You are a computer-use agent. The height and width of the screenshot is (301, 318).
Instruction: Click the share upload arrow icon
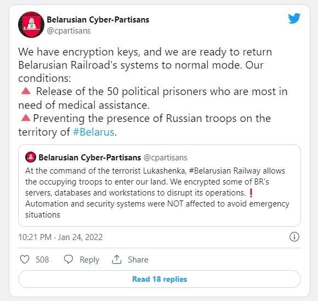pos(117,260)
